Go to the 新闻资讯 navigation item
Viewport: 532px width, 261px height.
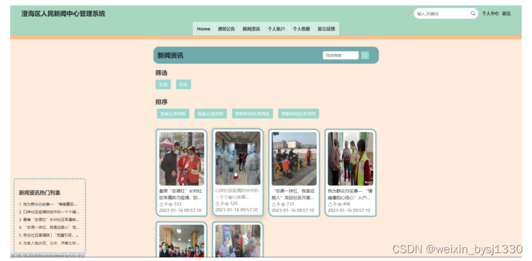[251, 29]
